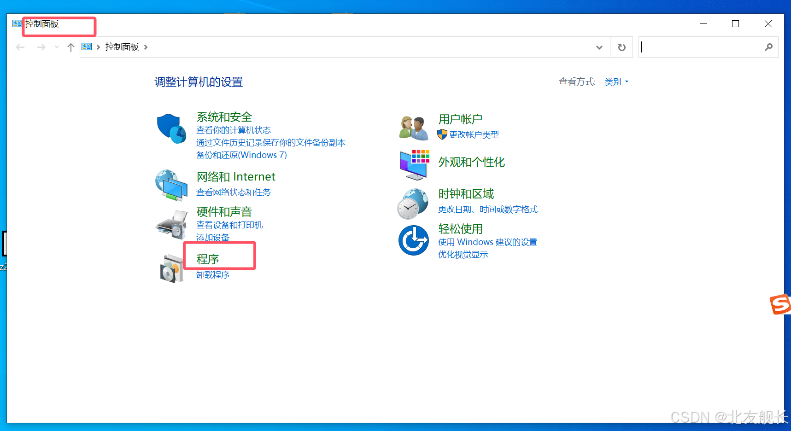Open the 时钟和区域 clock icon
The image size is (791, 431).
coord(413,204)
